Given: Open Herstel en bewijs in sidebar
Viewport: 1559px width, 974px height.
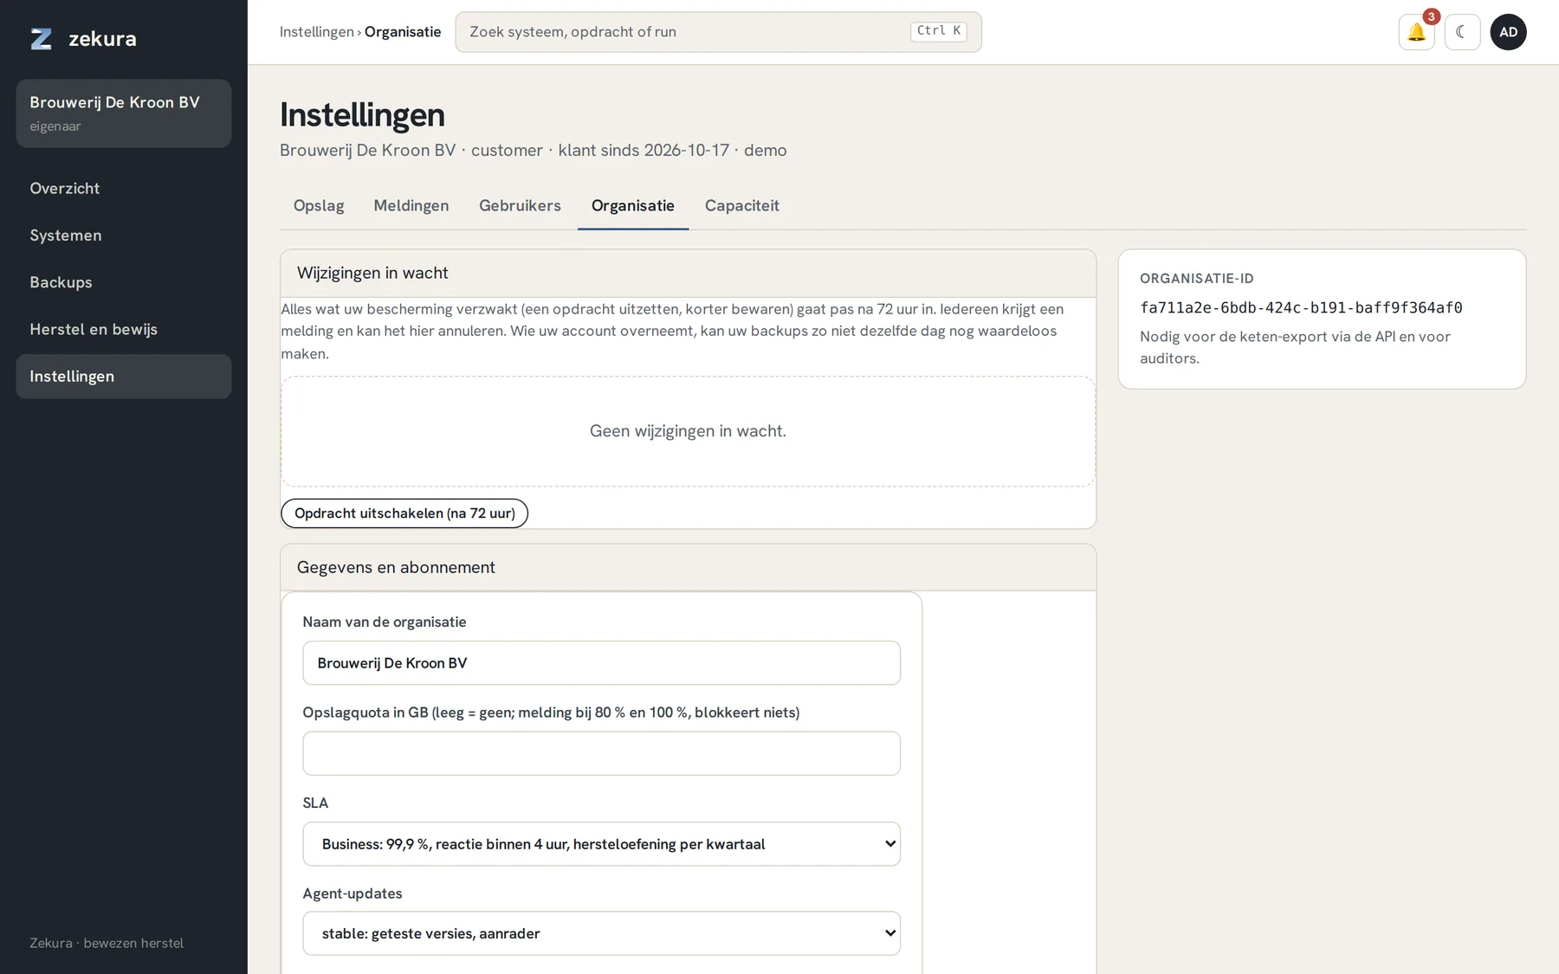Looking at the screenshot, I should (x=124, y=329).
